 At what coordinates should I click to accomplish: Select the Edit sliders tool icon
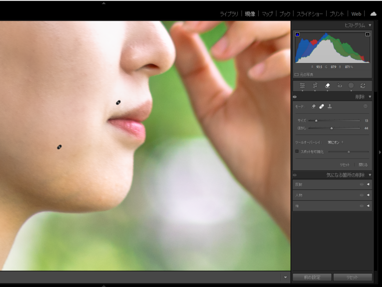302,86
